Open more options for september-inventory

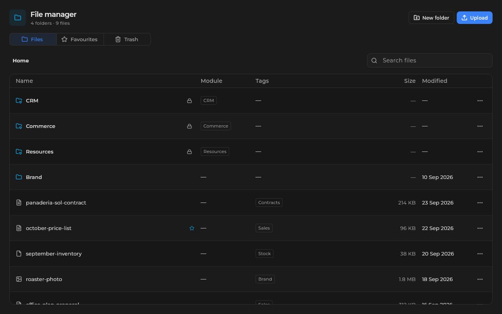click(x=480, y=254)
